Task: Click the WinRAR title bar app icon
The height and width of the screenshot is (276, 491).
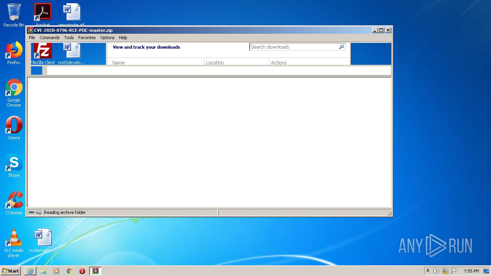Action: click(31, 30)
